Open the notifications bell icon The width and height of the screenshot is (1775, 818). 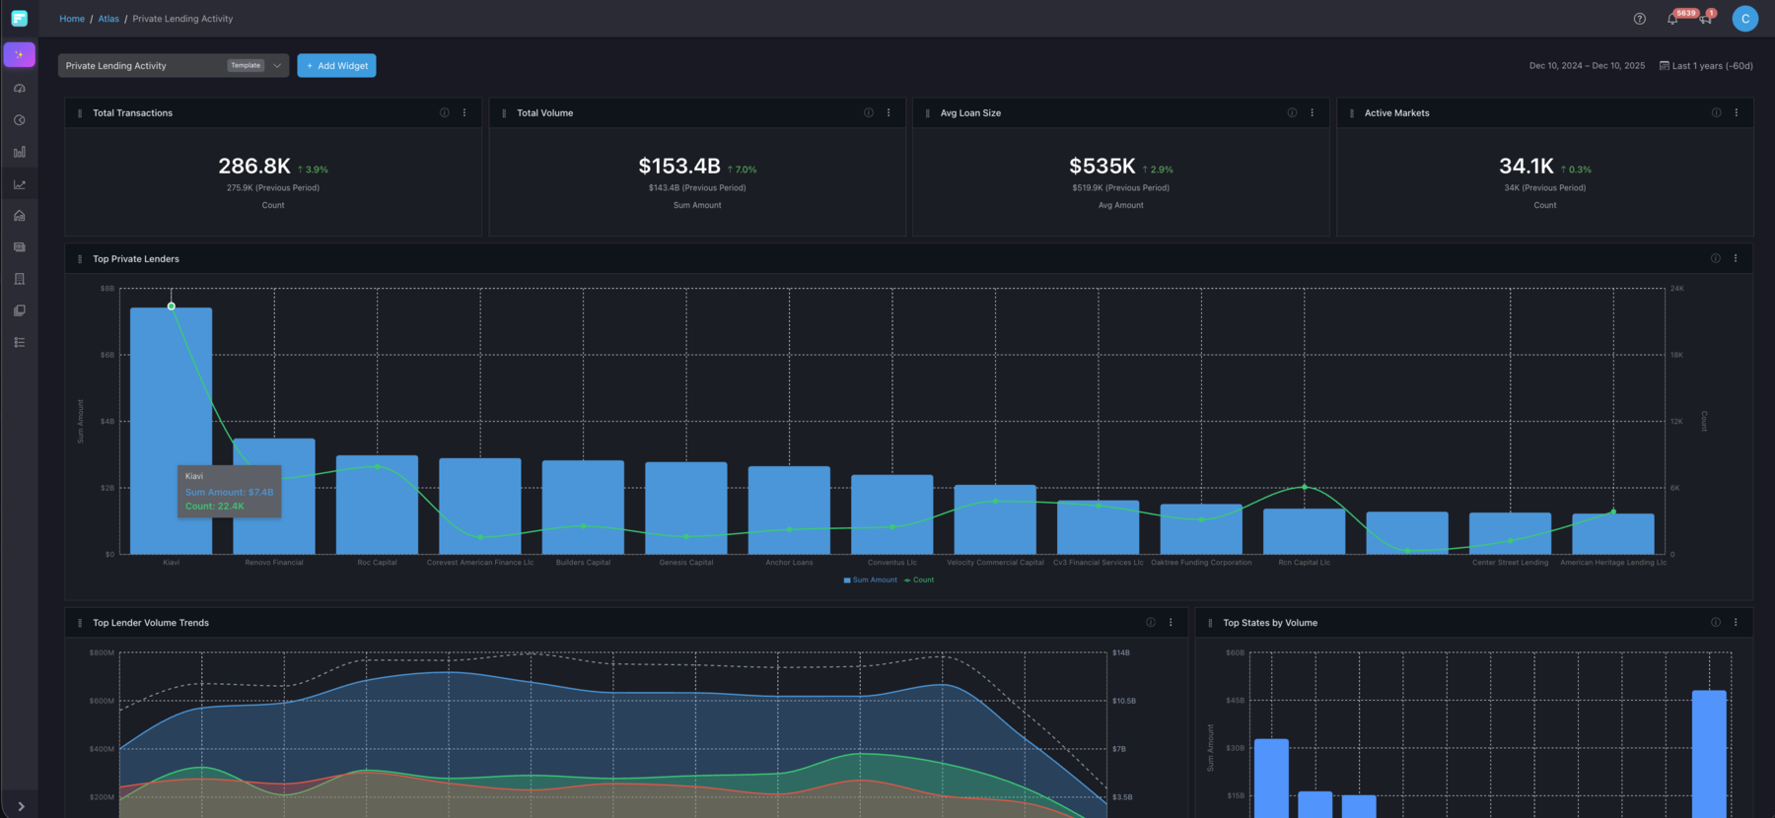coord(1672,19)
